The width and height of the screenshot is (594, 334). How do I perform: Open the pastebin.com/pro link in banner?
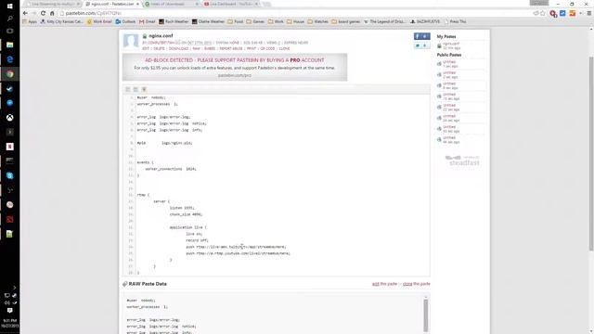click(x=235, y=75)
